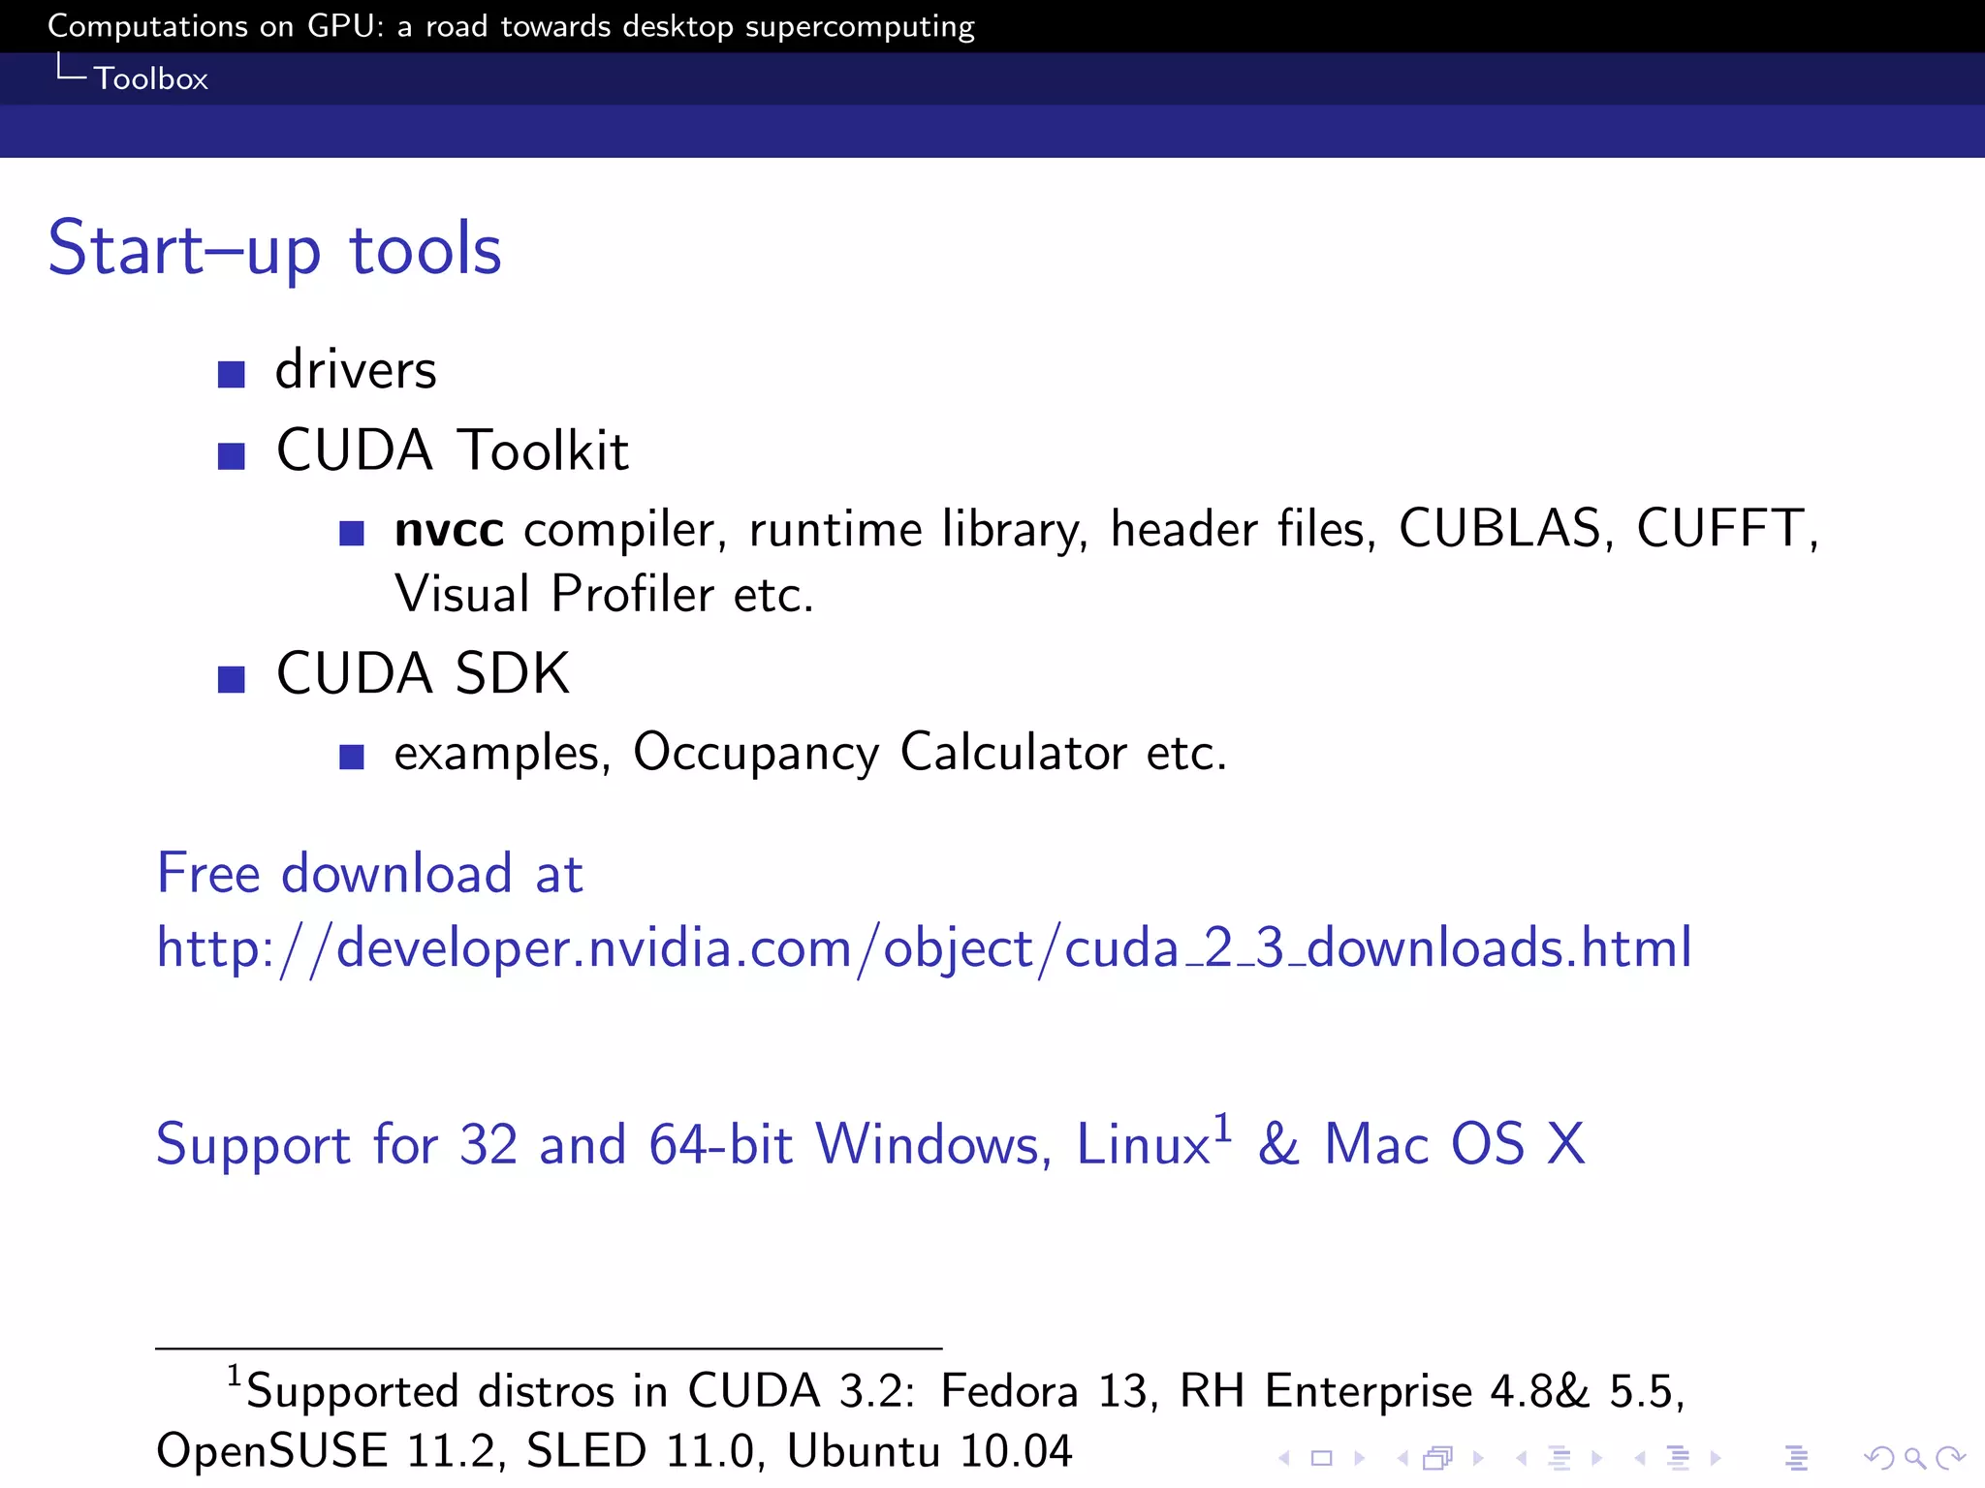Image resolution: width=1985 pixels, height=1488 pixels.
Task: Click the search magnifier icon
Action: [1914, 1458]
